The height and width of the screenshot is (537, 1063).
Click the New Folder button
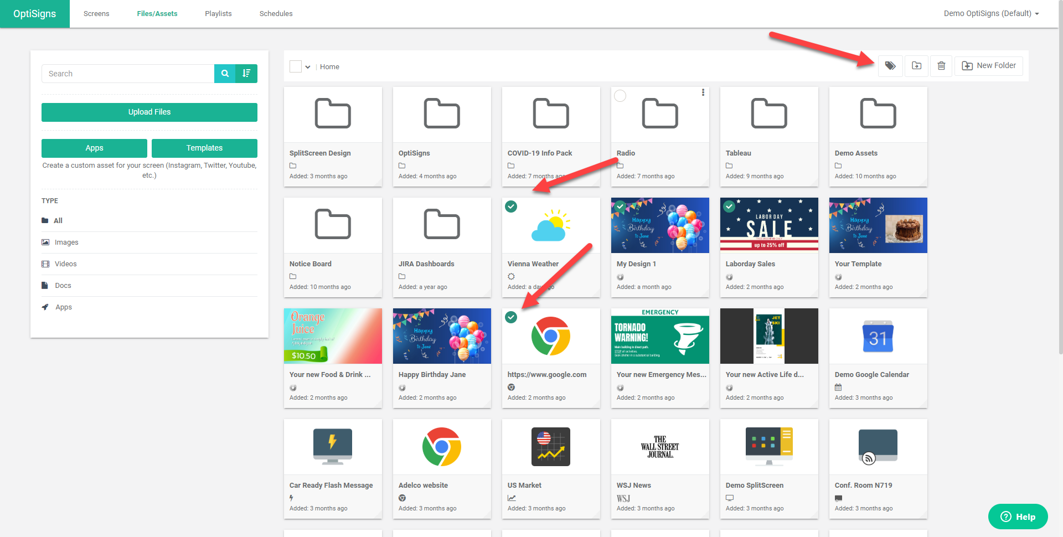click(989, 66)
